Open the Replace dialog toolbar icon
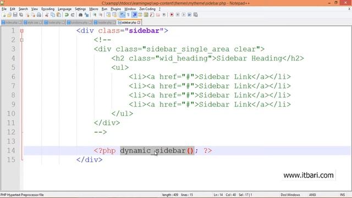The image size is (352, 198). coord(86,15)
